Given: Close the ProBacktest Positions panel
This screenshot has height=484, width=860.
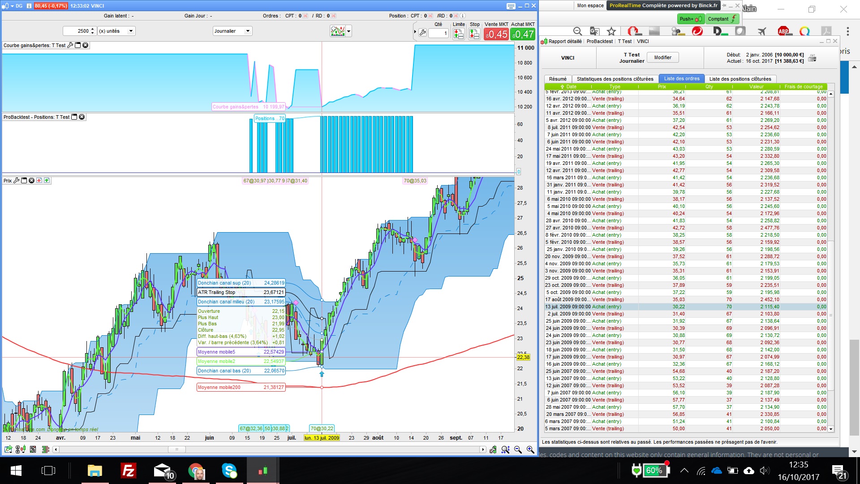Looking at the screenshot, I should [82, 117].
